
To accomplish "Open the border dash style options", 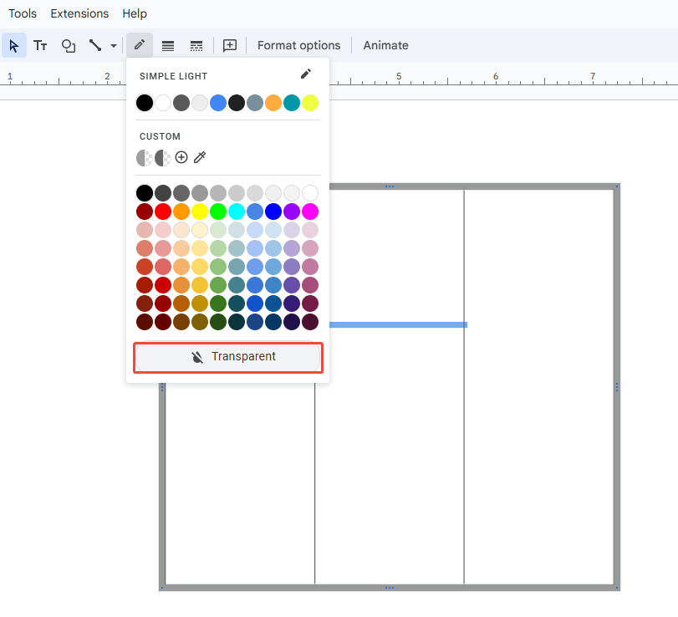I will pyautogui.click(x=196, y=45).
